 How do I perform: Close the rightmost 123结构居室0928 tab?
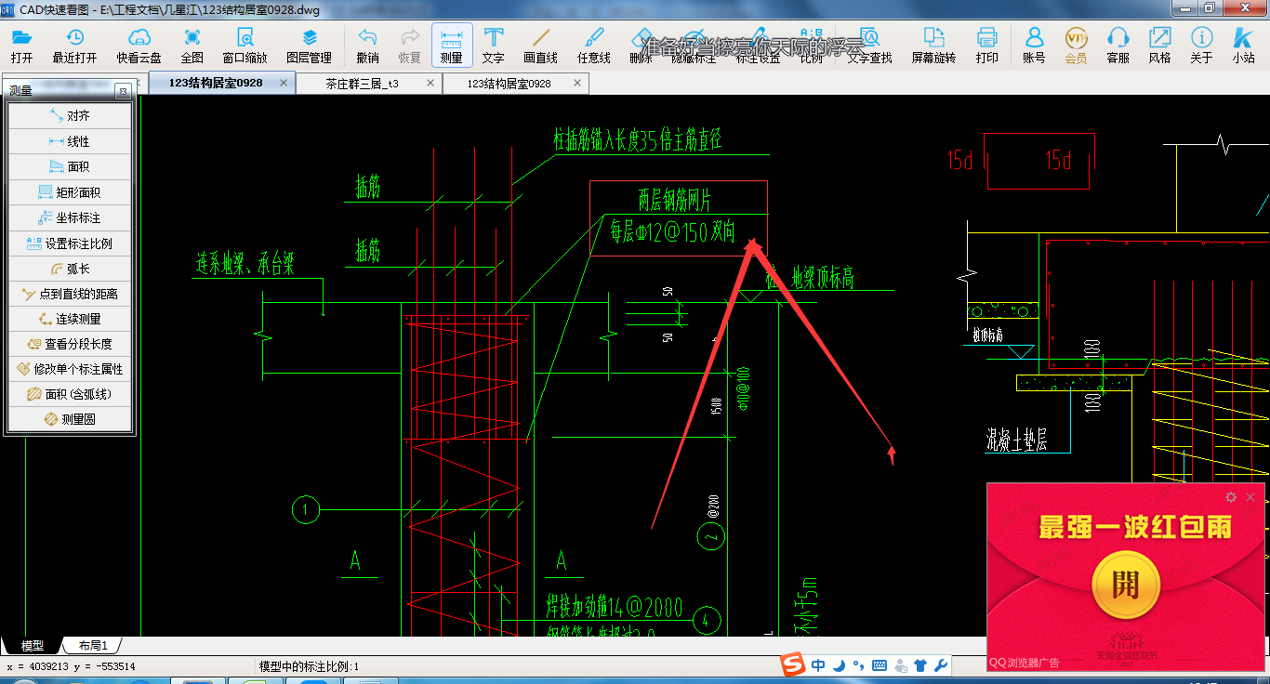tap(576, 83)
